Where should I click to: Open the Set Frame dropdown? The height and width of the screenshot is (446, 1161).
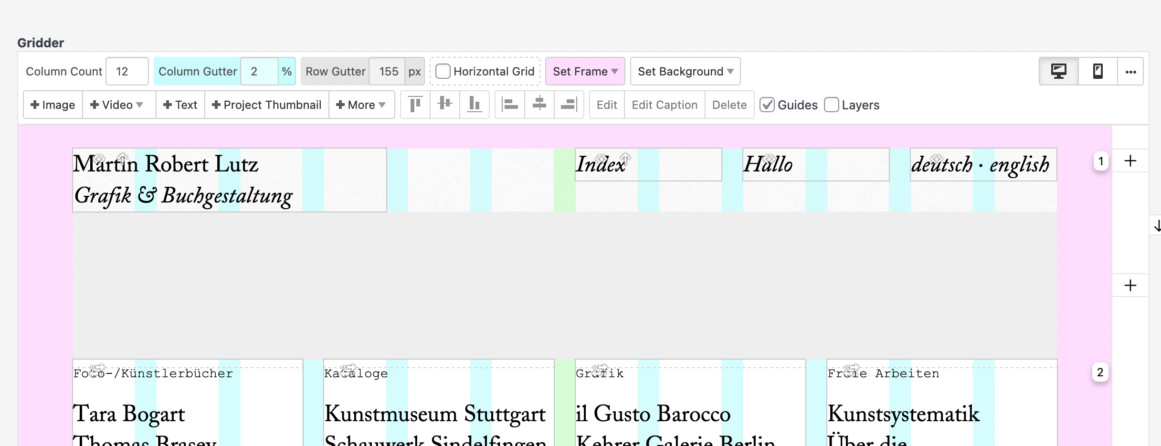click(585, 72)
